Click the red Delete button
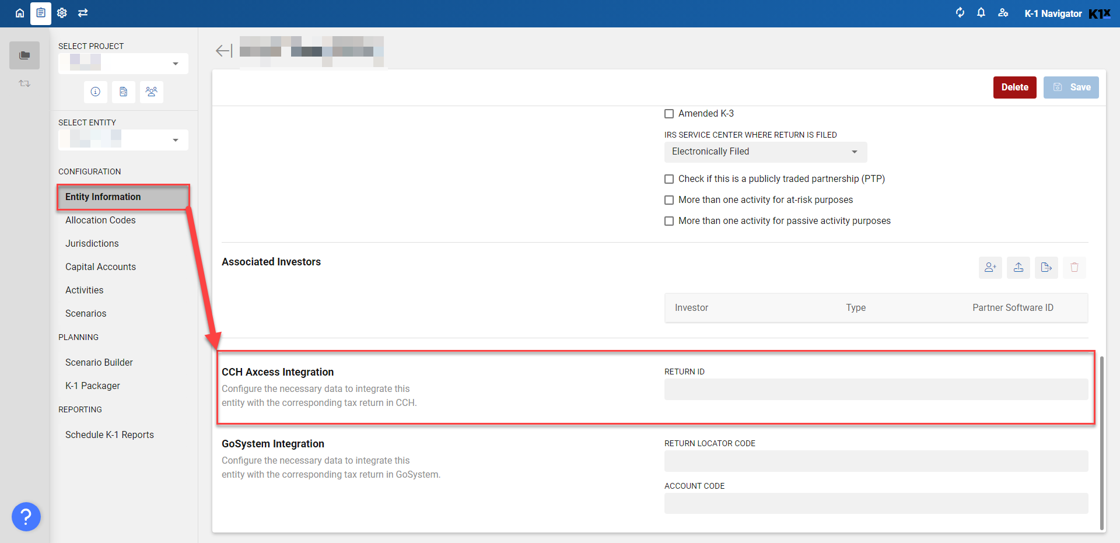The image size is (1120, 543). [1014, 87]
